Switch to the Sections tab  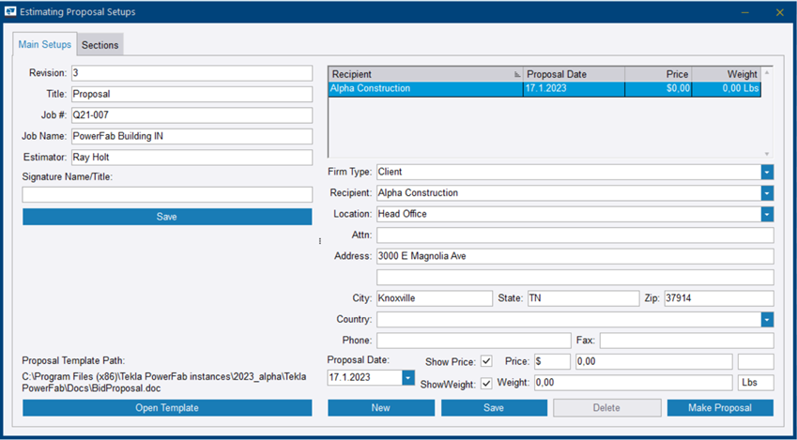pos(100,45)
